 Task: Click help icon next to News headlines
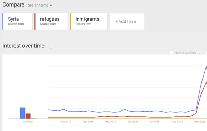200,53
